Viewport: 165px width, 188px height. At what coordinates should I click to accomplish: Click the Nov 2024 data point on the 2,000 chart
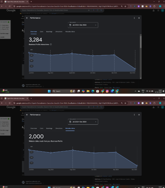116,152
